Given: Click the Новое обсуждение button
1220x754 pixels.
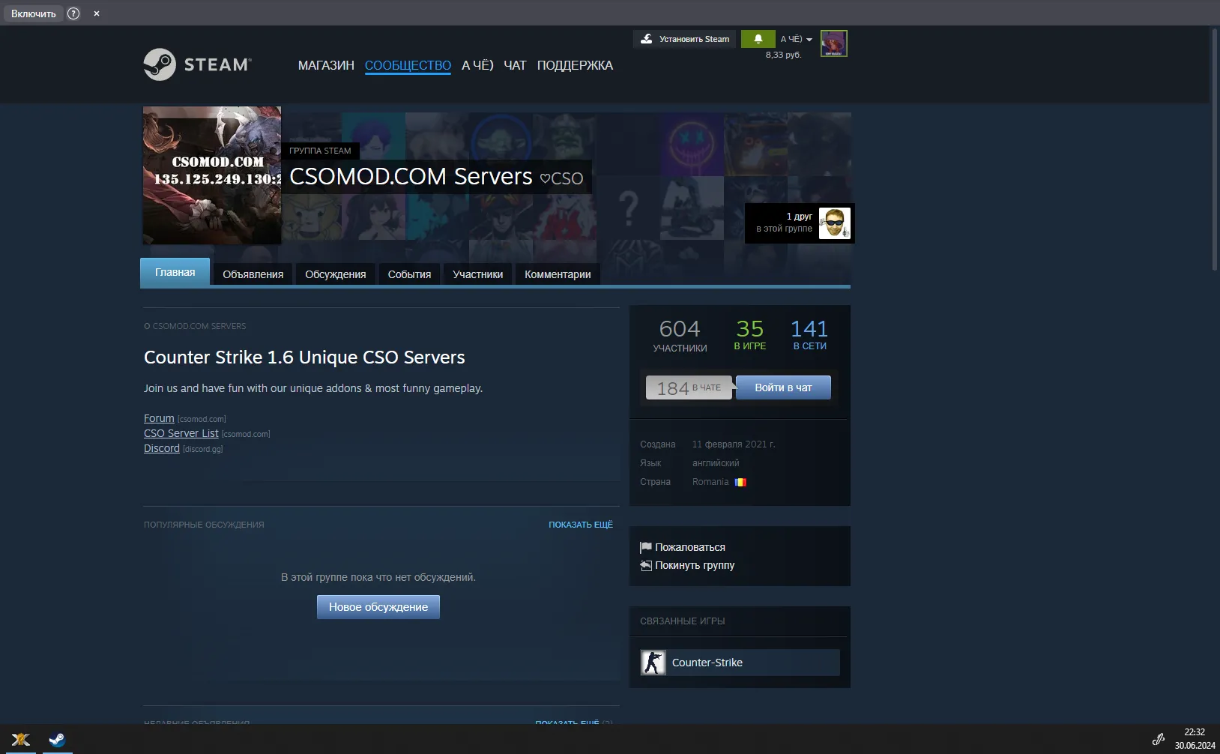Looking at the screenshot, I should point(378,607).
